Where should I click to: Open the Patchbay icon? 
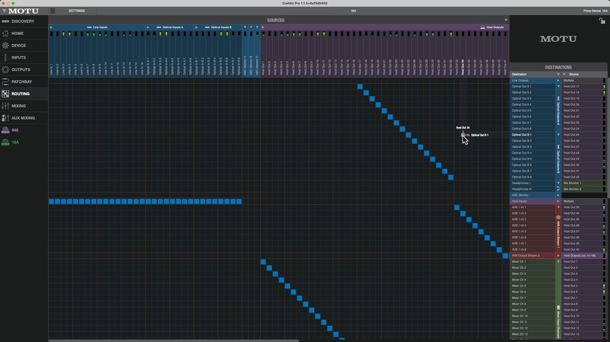pos(5,82)
